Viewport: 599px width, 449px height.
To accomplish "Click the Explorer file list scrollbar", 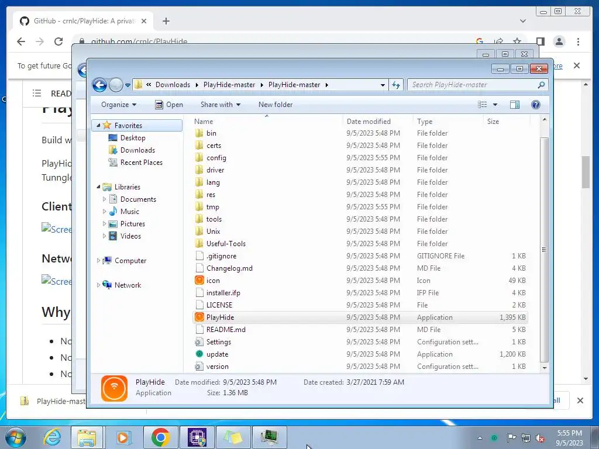I will pyautogui.click(x=545, y=249).
